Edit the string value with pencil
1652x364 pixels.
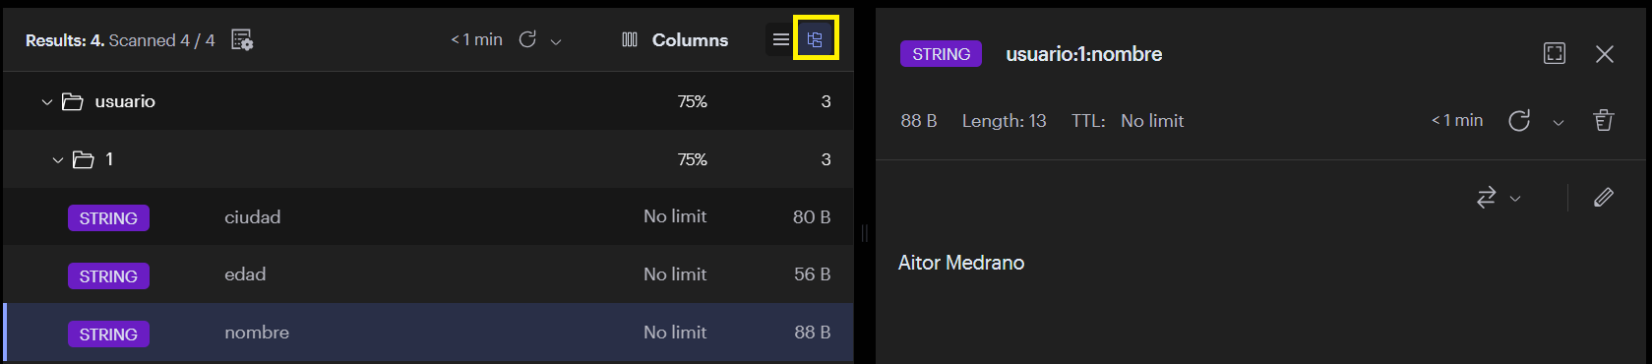click(1604, 197)
